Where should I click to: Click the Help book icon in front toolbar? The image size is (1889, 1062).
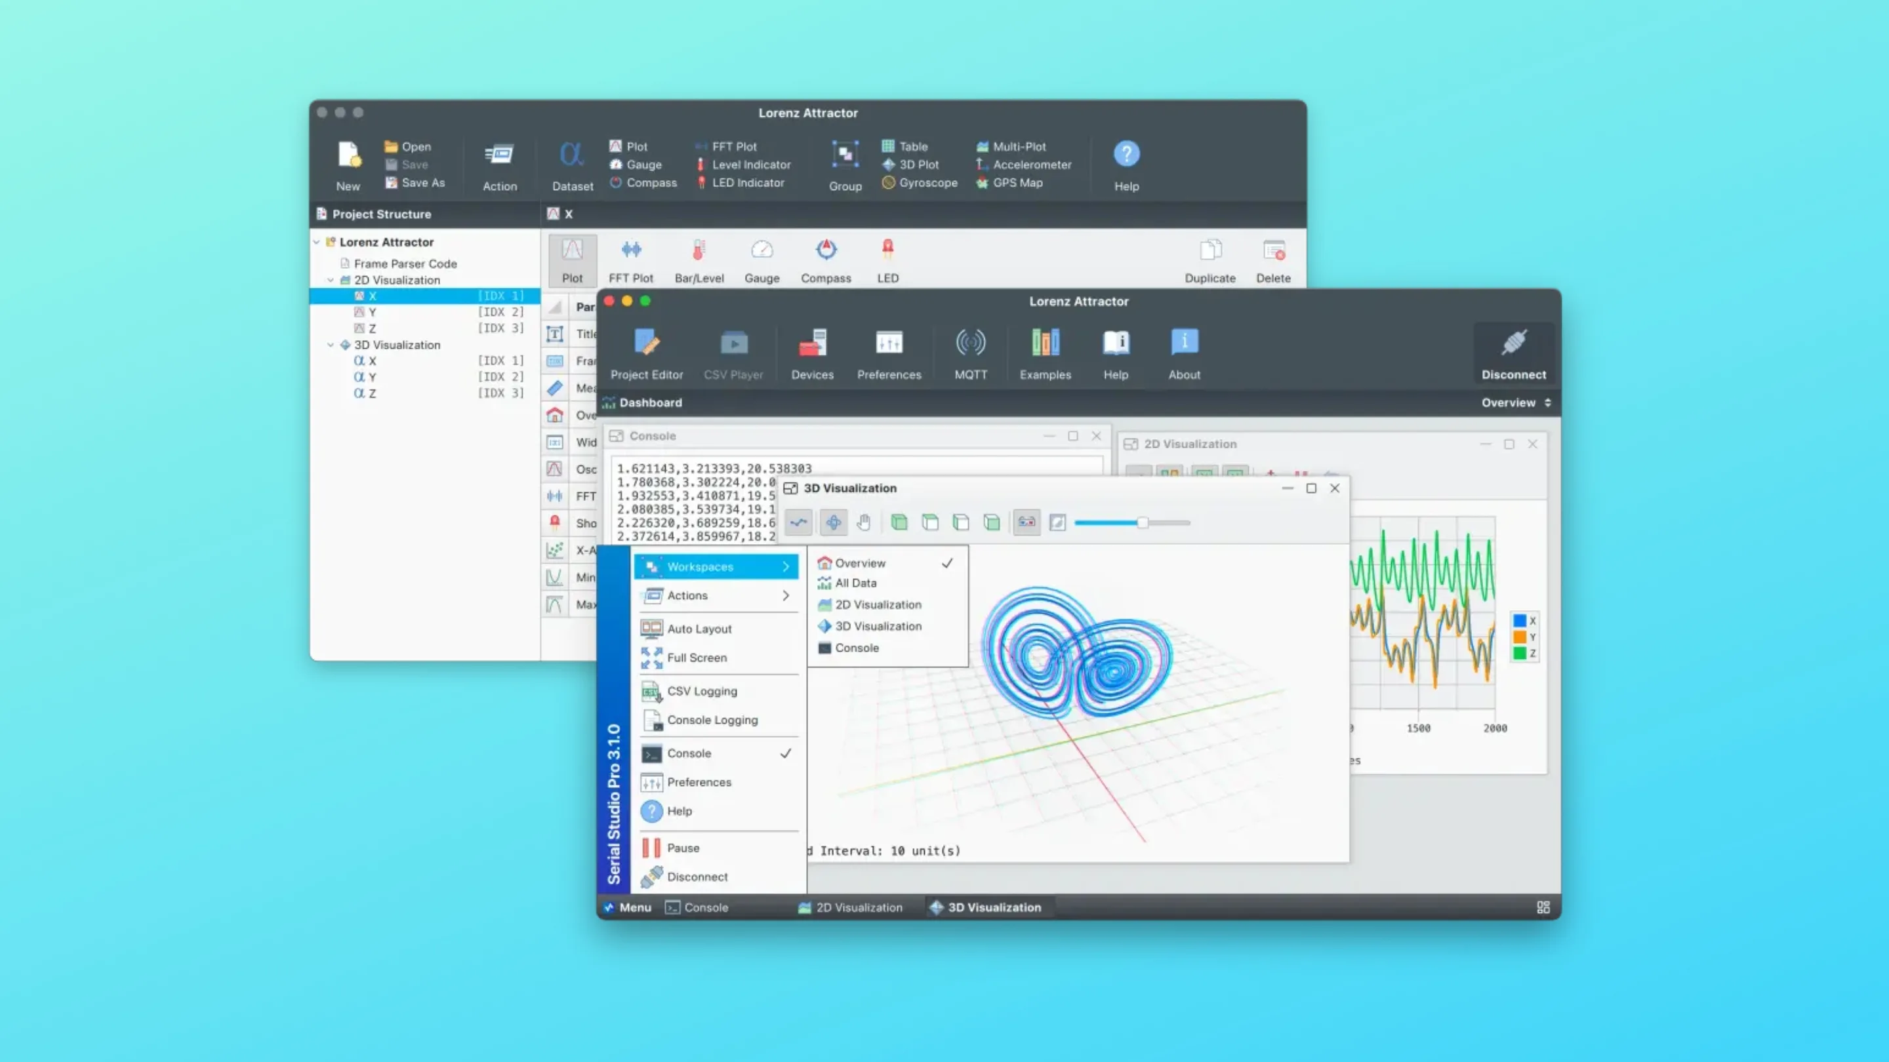coord(1115,355)
